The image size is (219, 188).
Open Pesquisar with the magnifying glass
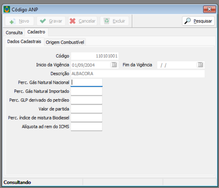198,21
